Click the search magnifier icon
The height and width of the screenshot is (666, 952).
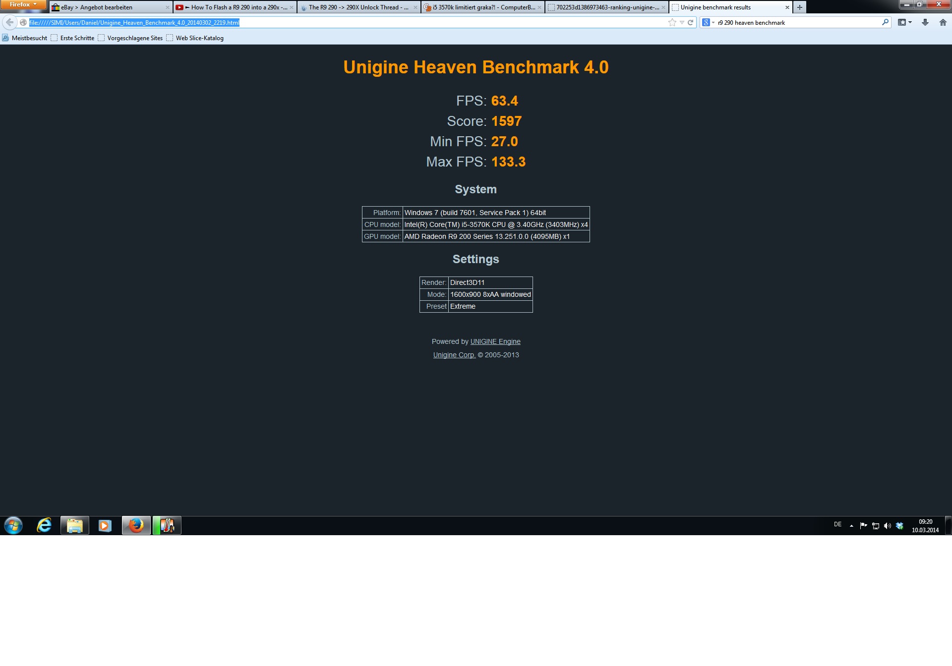885,22
